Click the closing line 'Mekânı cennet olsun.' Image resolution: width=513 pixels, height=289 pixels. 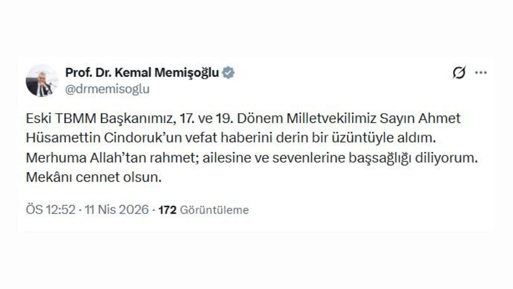93,177
